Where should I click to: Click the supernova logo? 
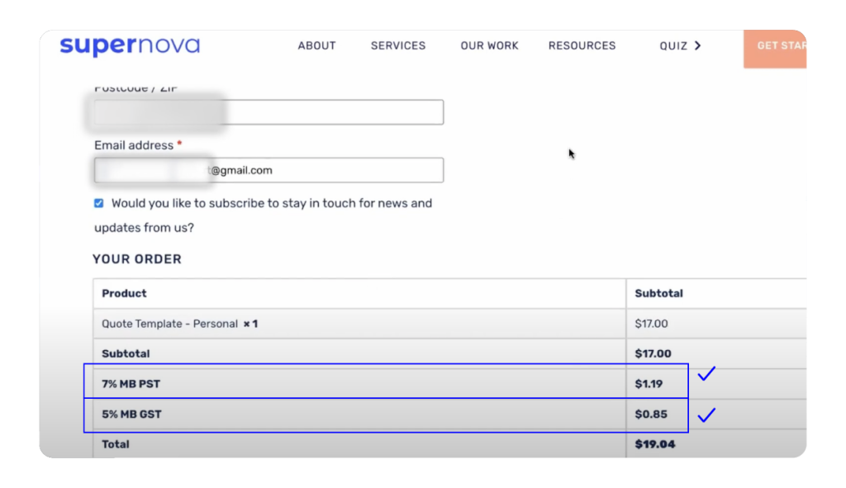(129, 45)
